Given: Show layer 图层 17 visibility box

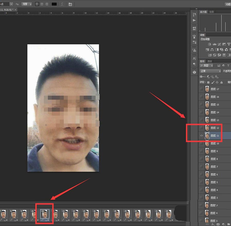Looking at the screenshot, I should 201,89.
